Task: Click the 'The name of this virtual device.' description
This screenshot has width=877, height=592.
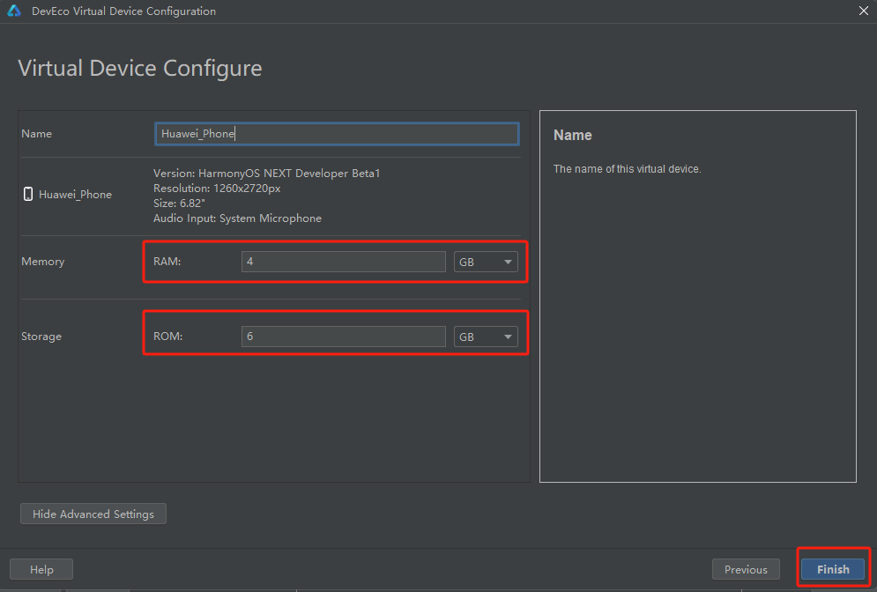Action: click(x=627, y=169)
